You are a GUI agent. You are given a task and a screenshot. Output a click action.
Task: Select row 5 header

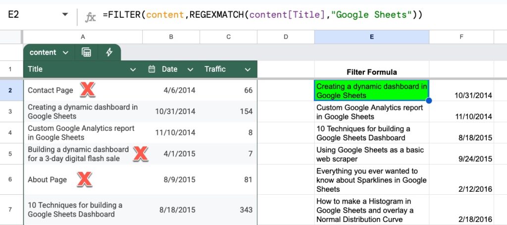pyautogui.click(x=11, y=154)
